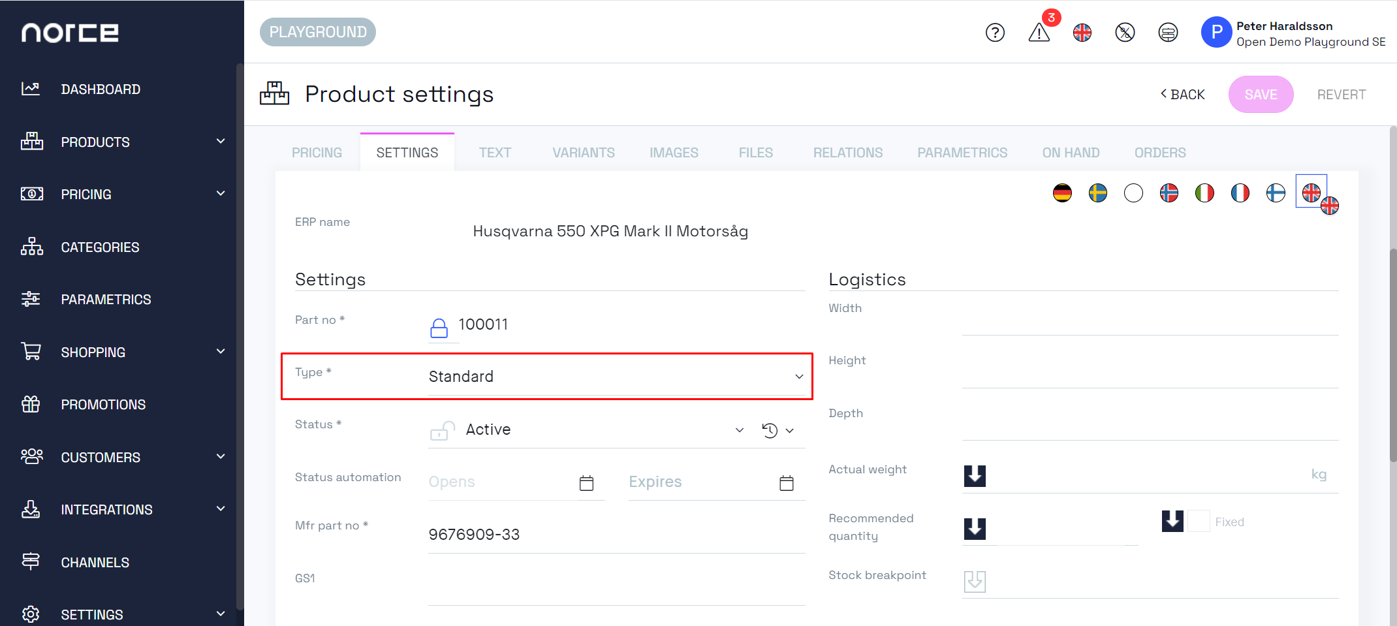Switch to the Parametrics tab
The width and height of the screenshot is (1397, 626).
[x=962, y=152]
